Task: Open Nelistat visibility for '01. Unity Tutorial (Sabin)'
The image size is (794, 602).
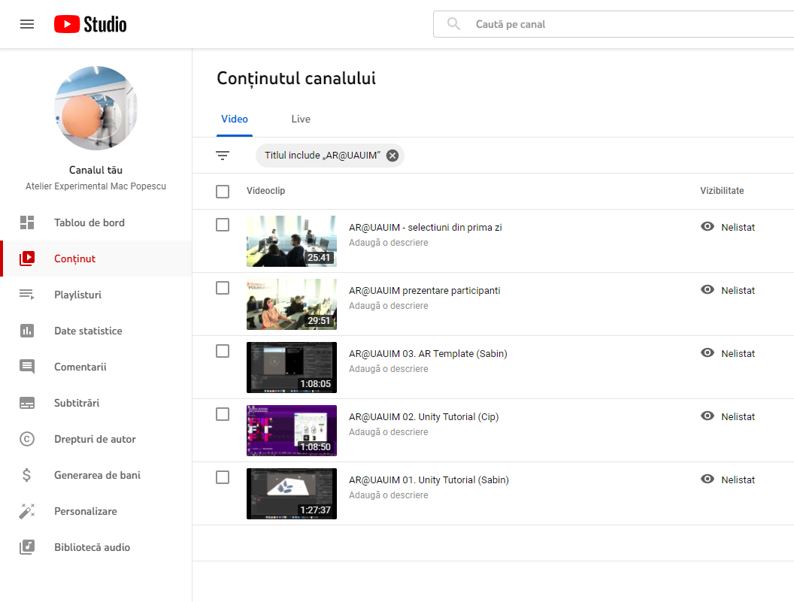Action: click(738, 480)
